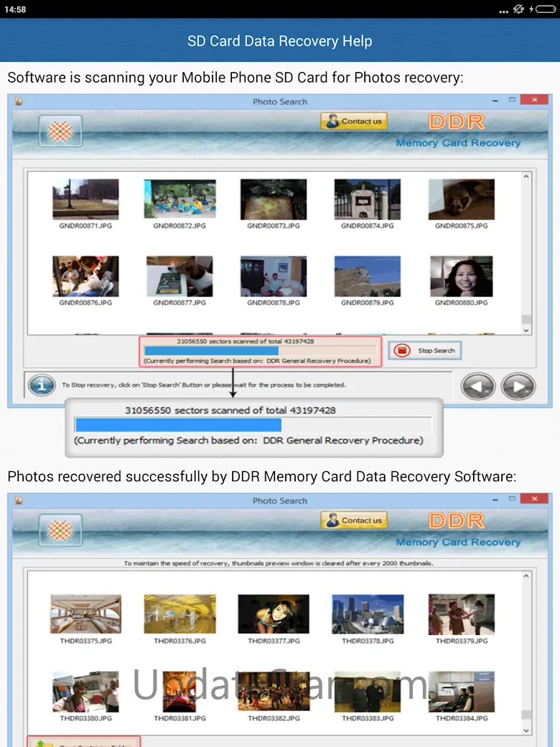Click the scroll-down arrow in the lower thumbnail list
560x747 pixels.
[x=526, y=730]
